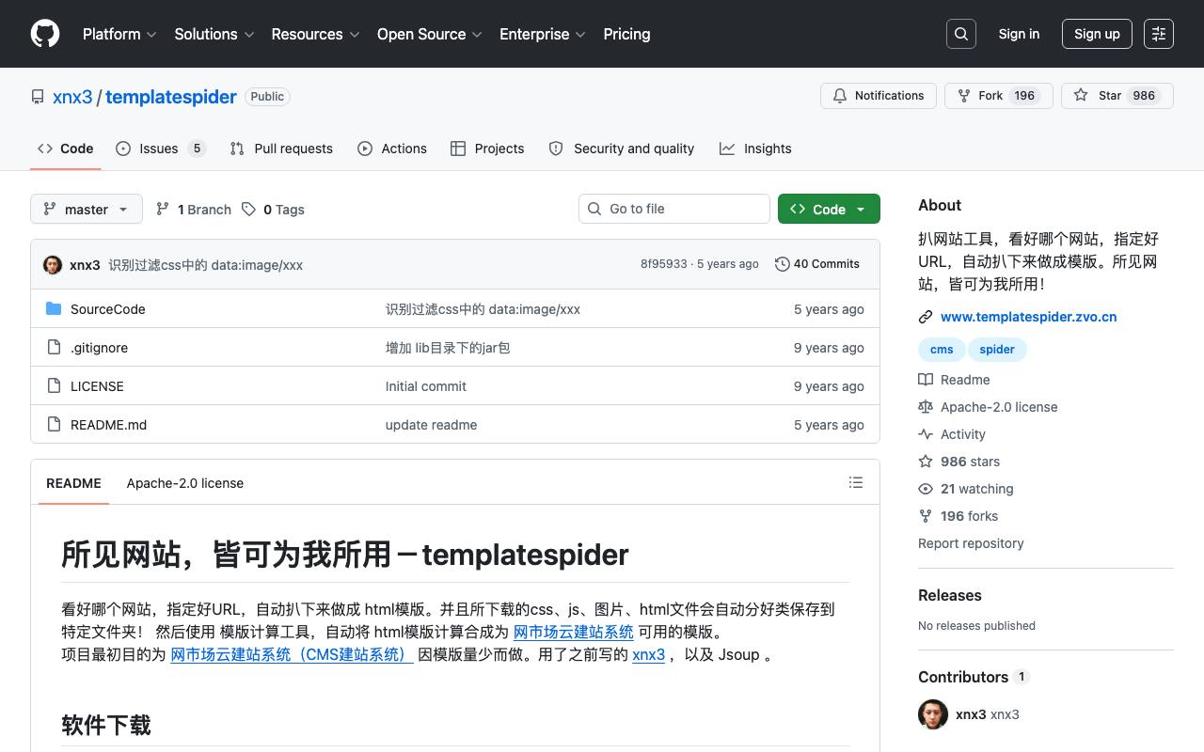Expand the Platform menu

coord(119,34)
